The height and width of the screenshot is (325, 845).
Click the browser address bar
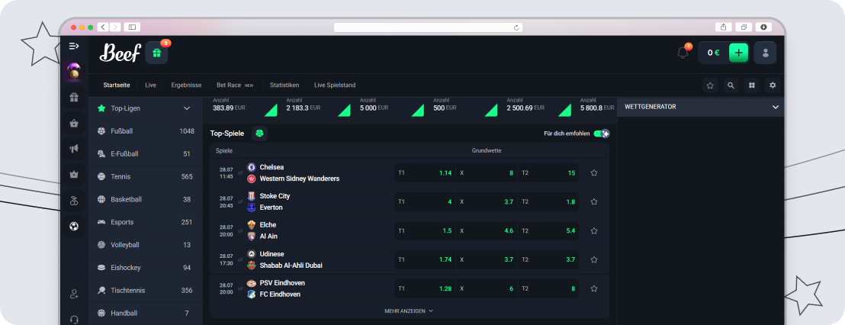[x=428, y=27]
